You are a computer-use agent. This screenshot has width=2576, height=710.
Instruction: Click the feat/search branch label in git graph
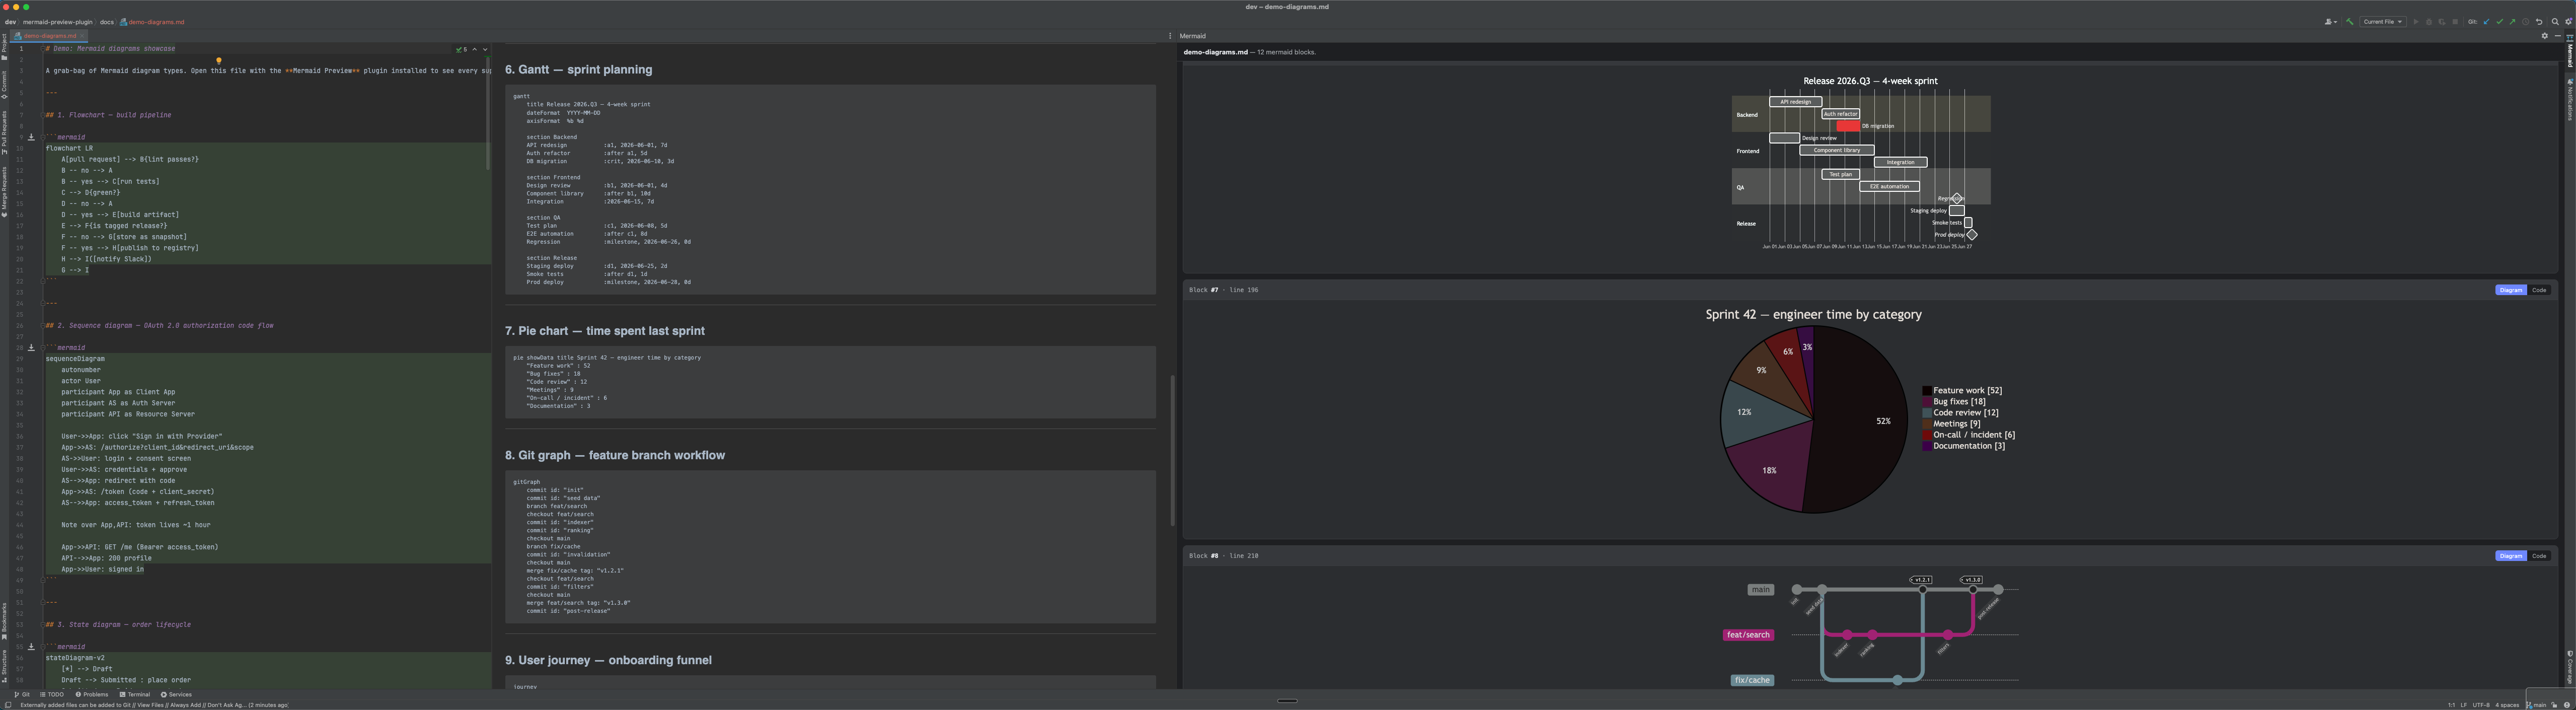[x=1748, y=635]
